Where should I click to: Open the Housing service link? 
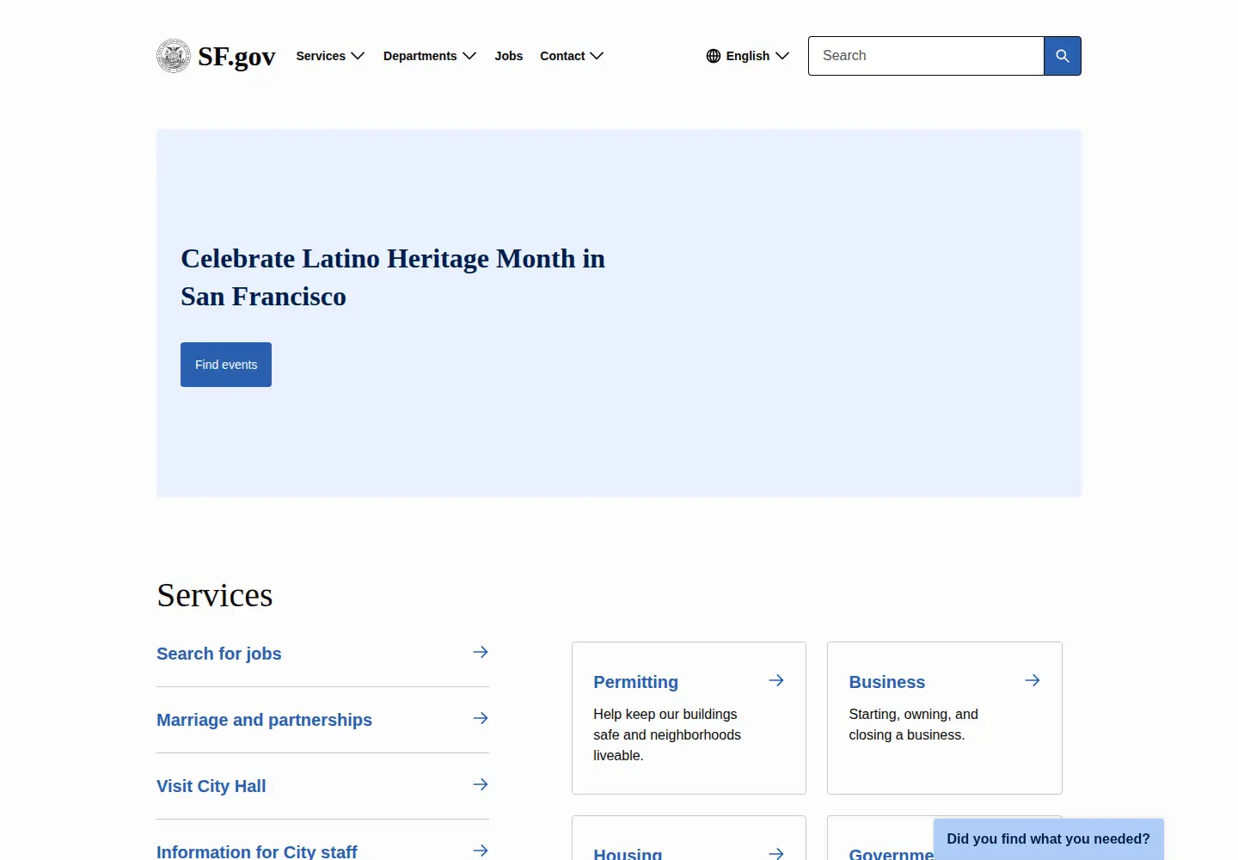628,853
